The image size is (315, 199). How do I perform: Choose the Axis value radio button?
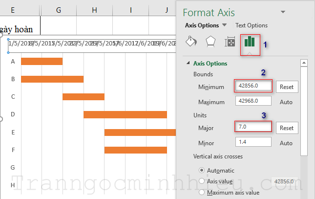tap(201, 181)
